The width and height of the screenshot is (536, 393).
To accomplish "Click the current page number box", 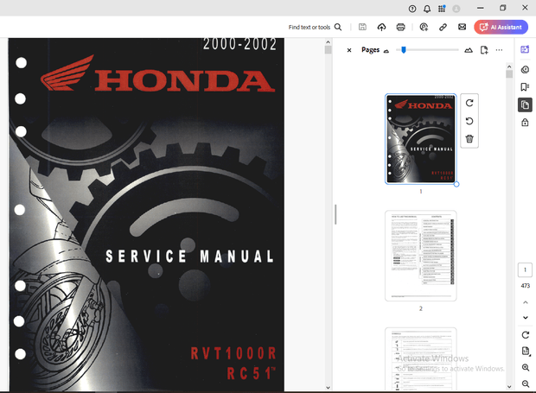I will click(525, 269).
